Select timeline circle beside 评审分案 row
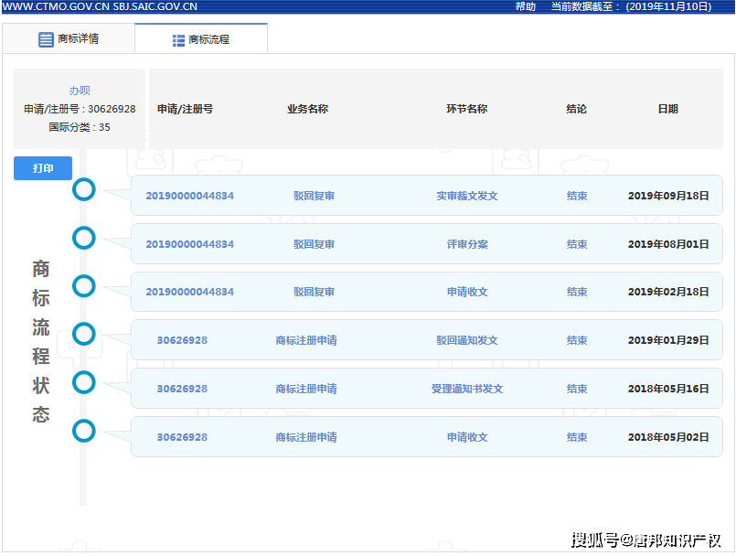 click(x=84, y=238)
